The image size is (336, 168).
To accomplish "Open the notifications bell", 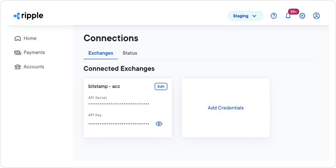I will tap(288, 16).
